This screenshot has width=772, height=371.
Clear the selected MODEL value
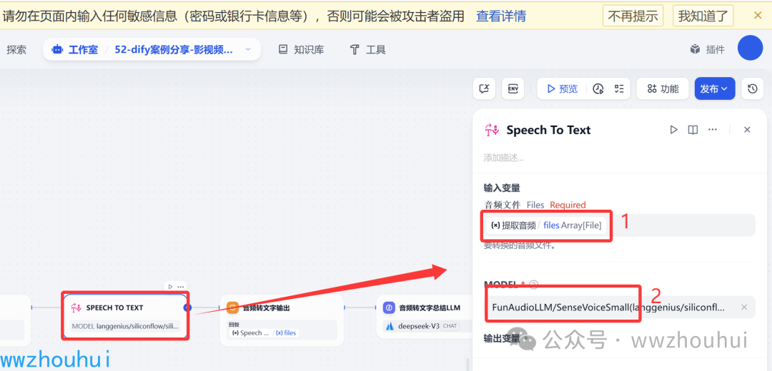coord(744,307)
